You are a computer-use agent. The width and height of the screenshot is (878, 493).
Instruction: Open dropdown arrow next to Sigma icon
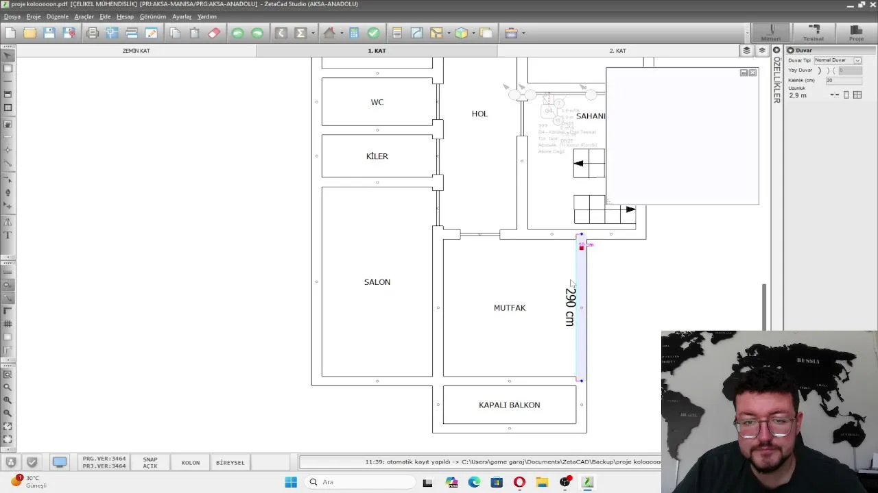tap(313, 33)
